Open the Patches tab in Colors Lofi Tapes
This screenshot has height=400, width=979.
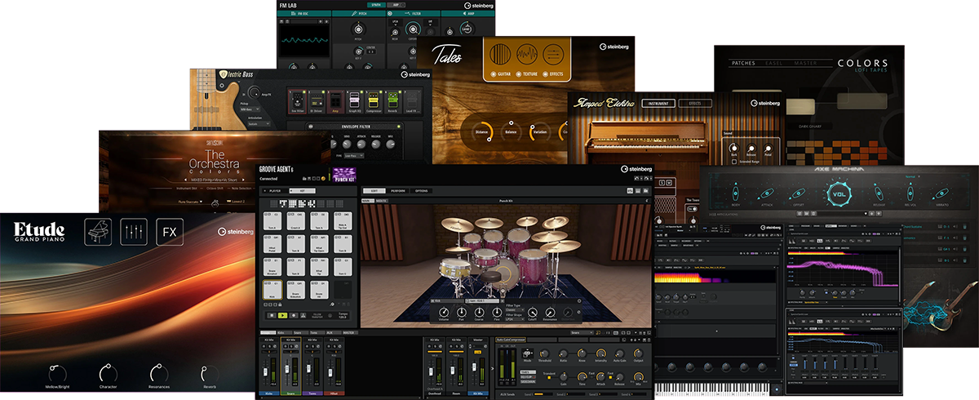(743, 63)
